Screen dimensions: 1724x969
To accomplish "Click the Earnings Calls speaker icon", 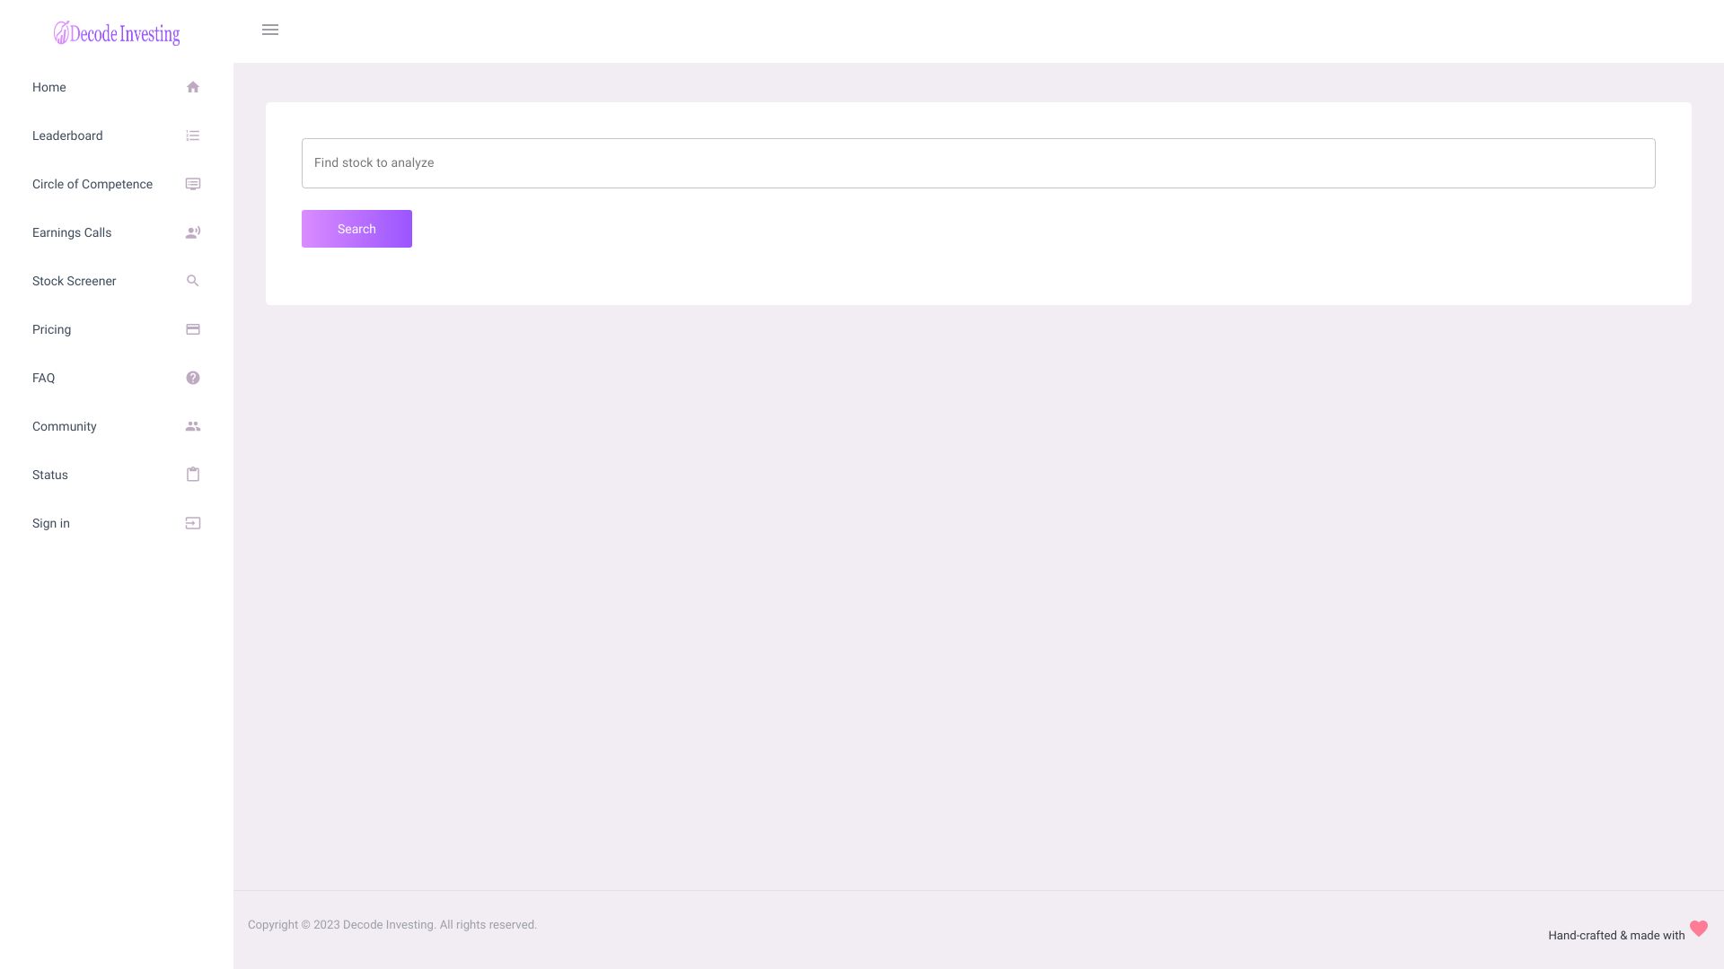I will [x=193, y=232].
